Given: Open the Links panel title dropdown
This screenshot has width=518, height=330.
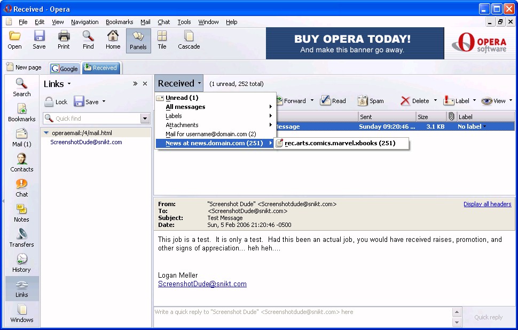Looking at the screenshot, I should point(69,84).
